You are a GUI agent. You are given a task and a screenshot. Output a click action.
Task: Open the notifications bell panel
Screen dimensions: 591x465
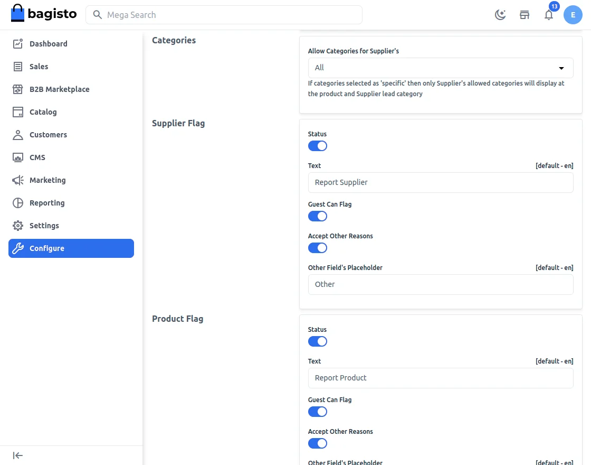(x=549, y=15)
